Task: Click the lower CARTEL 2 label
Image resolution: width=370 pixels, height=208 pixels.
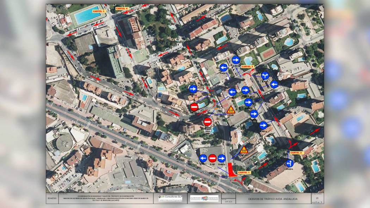Action: click(296, 153)
